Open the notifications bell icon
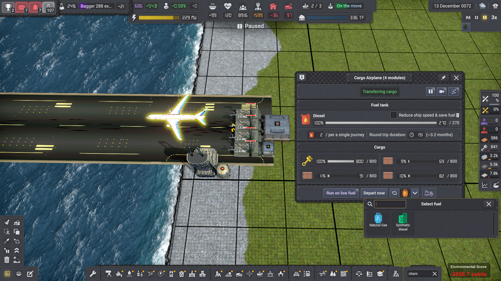This screenshot has height=281, width=501. point(35,7)
